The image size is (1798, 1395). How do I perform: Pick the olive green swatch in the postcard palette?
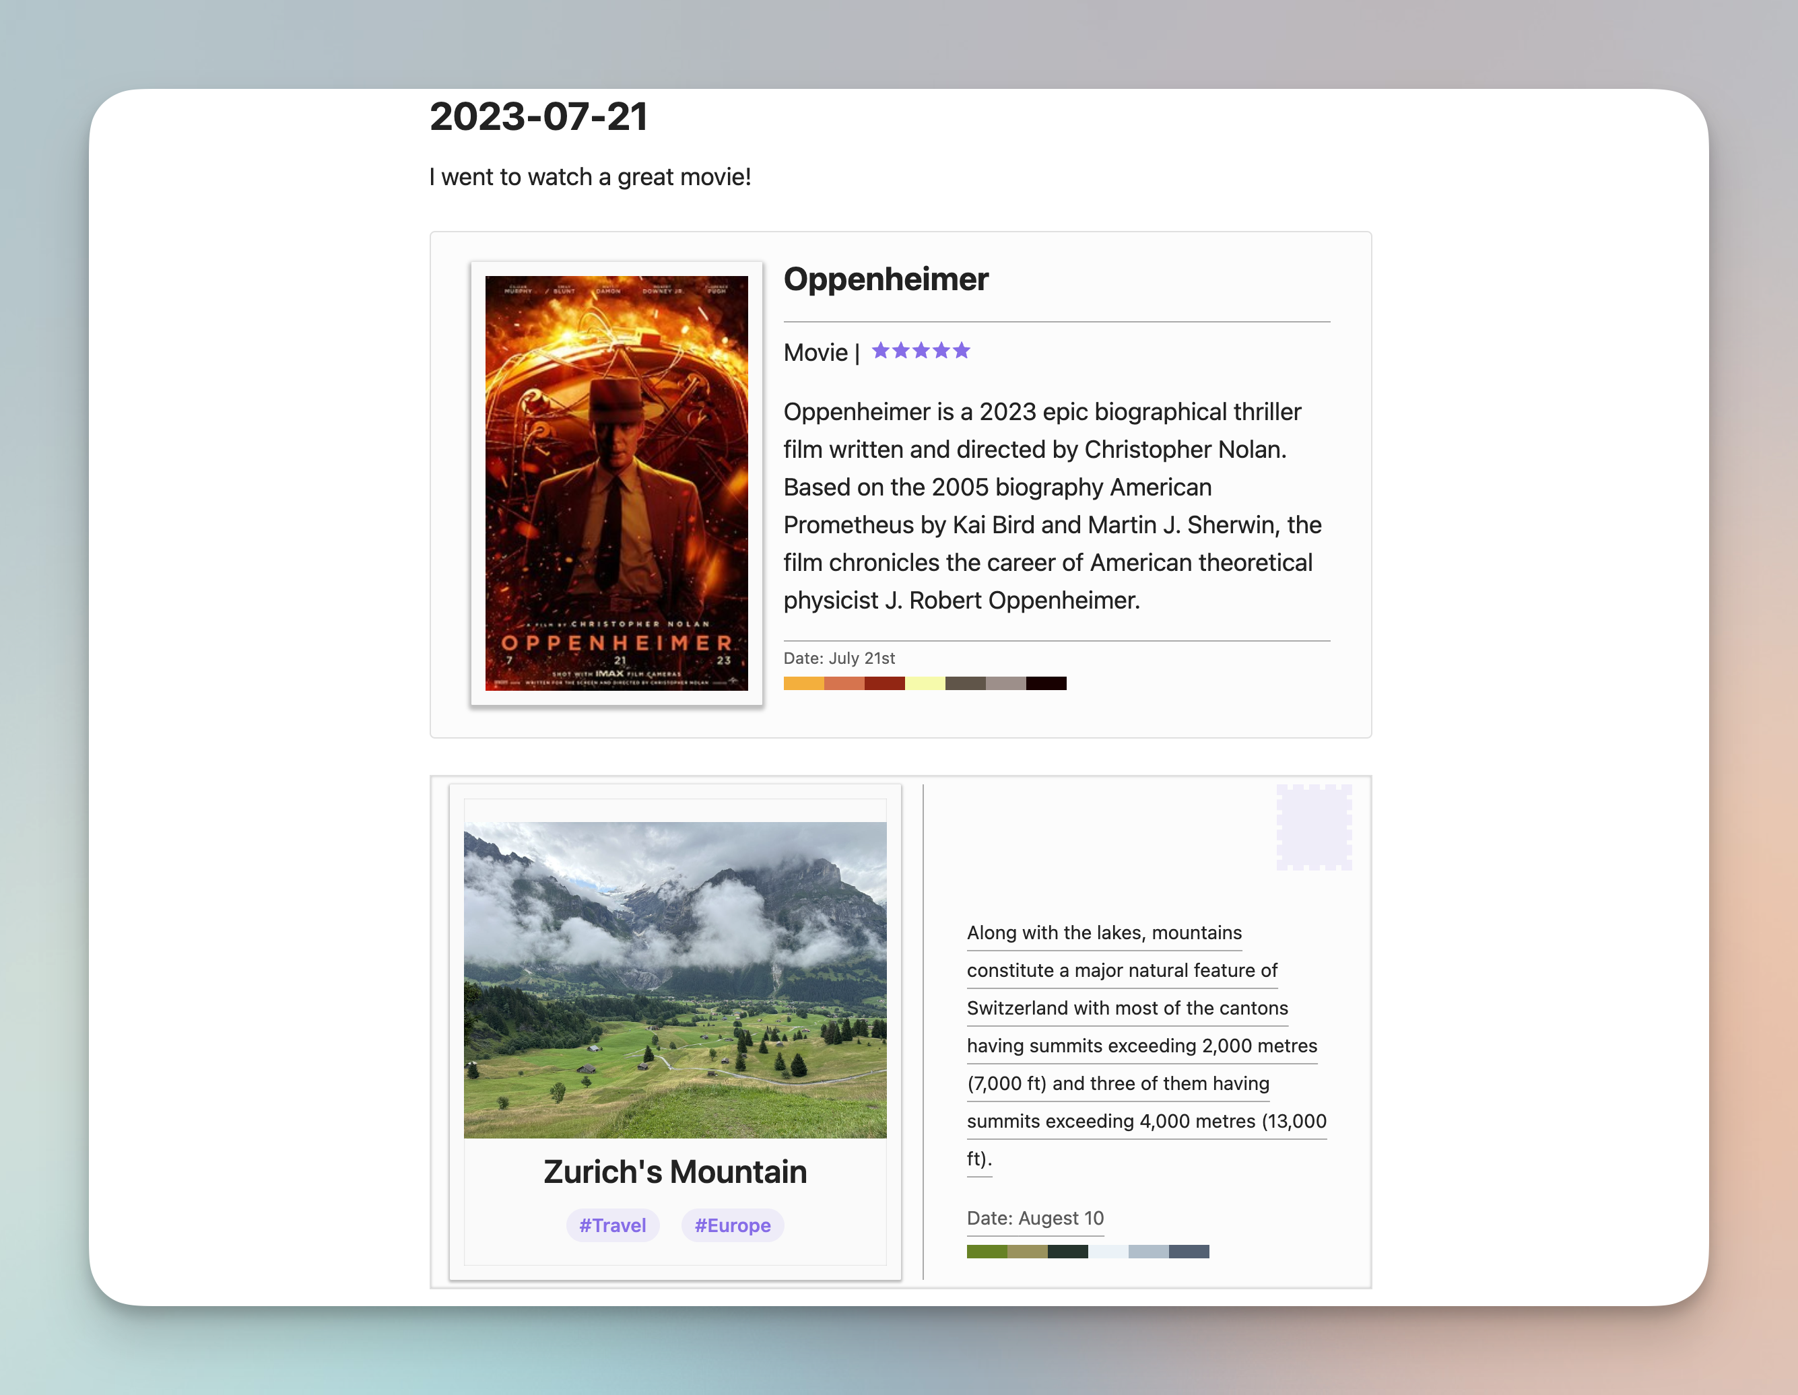[987, 1252]
